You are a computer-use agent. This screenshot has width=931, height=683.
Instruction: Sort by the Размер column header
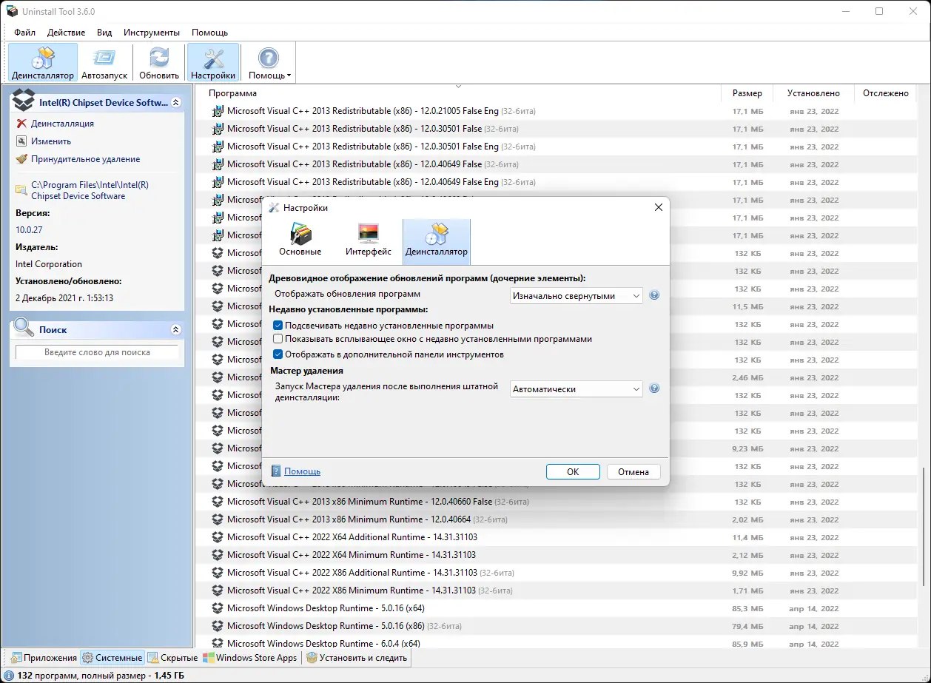tap(747, 93)
